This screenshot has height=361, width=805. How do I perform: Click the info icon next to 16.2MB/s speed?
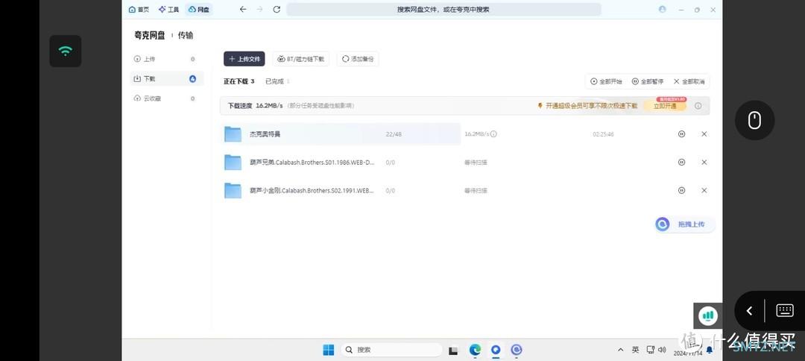[x=493, y=134]
